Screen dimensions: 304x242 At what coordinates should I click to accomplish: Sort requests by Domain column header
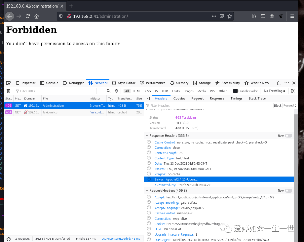point(32,99)
